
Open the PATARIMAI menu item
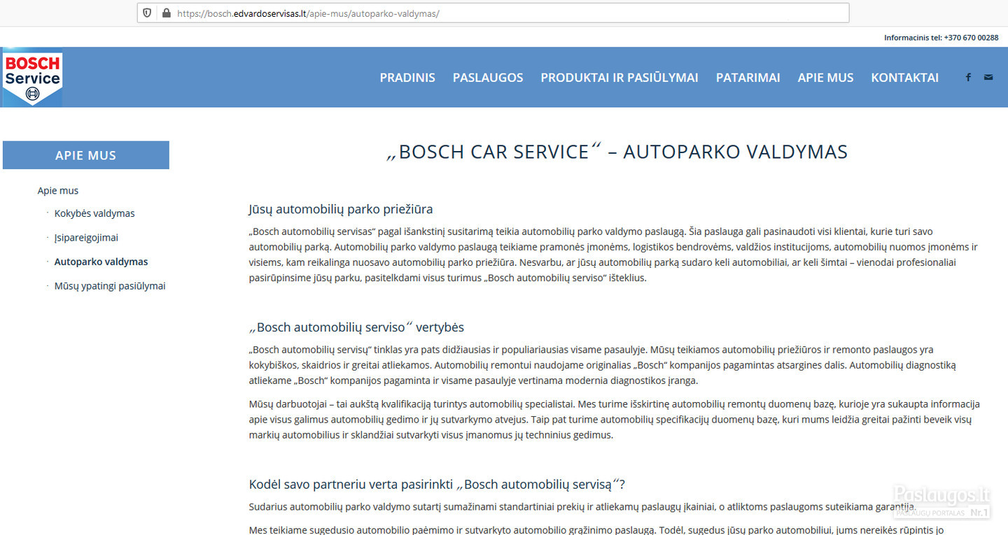[748, 78]
